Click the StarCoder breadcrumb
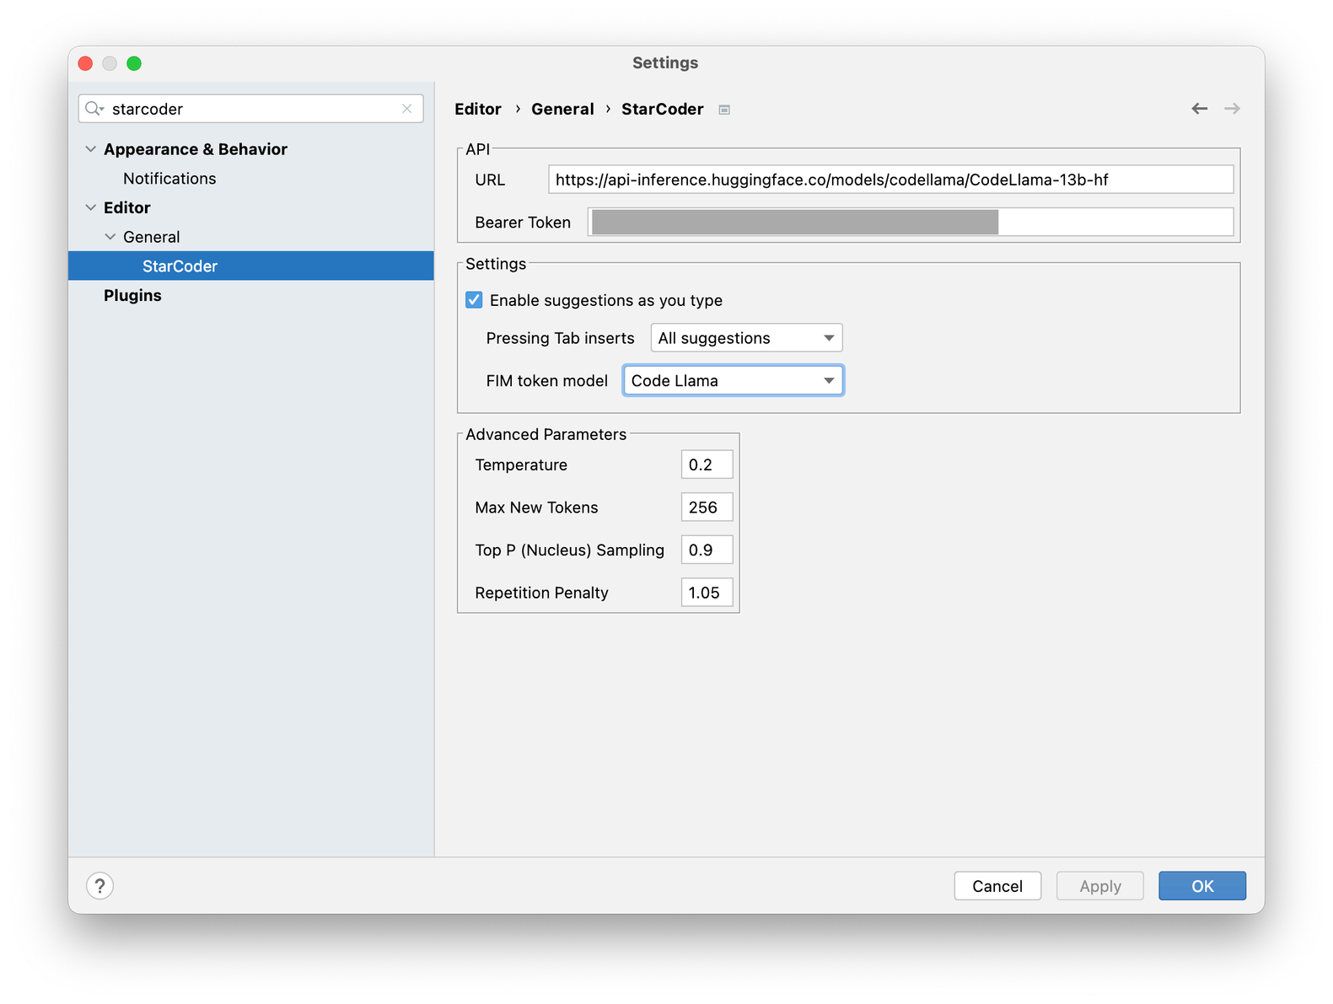Screen dimensions: 1333x1004 tap(663, 109)
